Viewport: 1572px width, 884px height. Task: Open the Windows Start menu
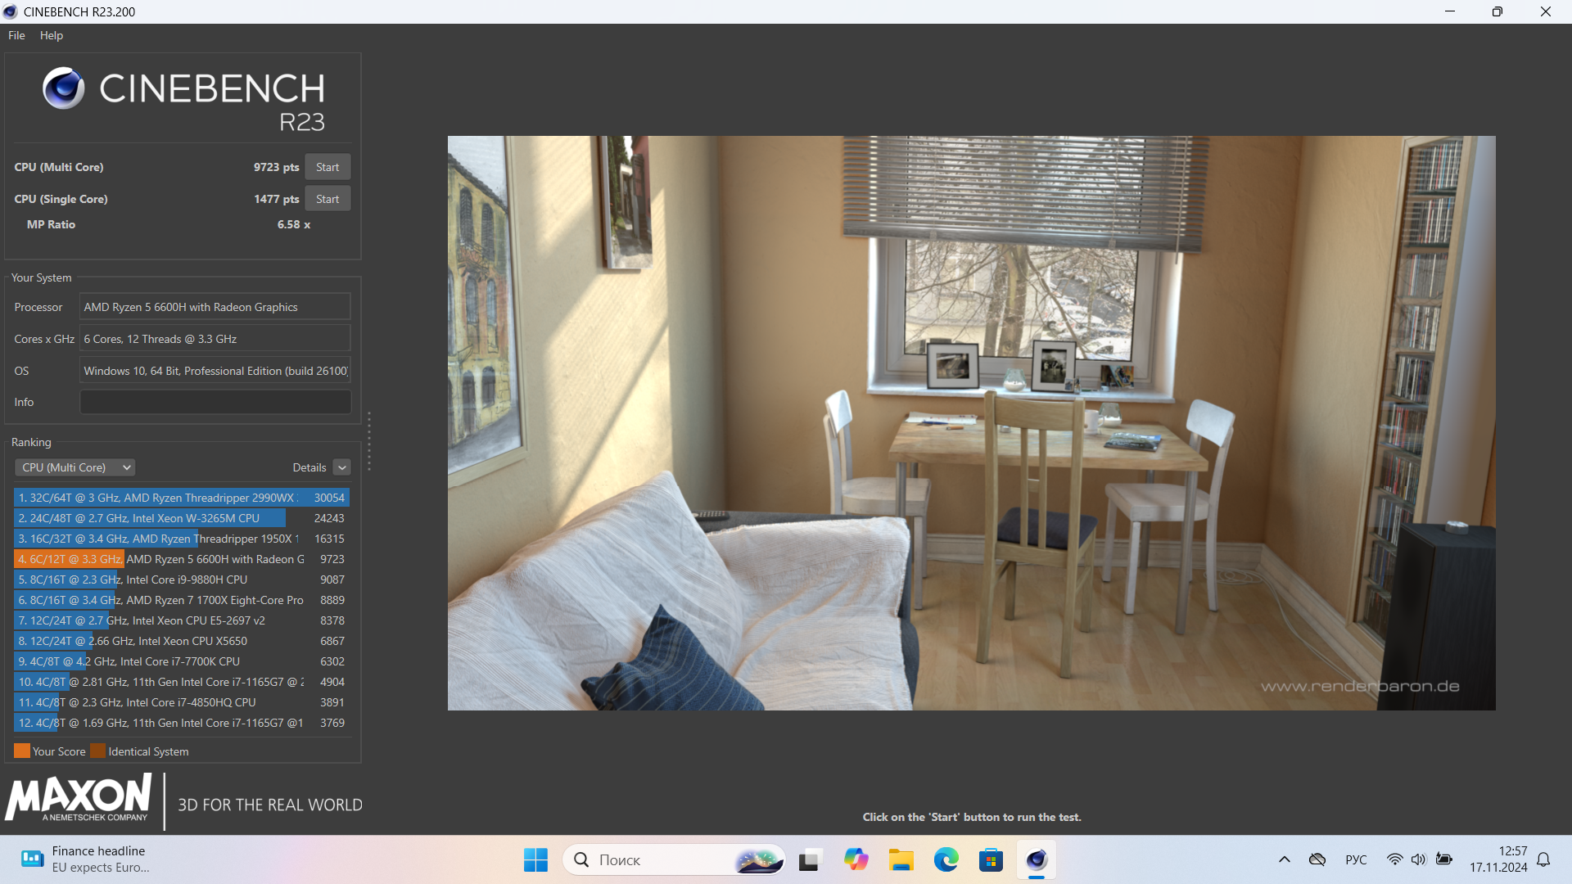tap(535, 859)
